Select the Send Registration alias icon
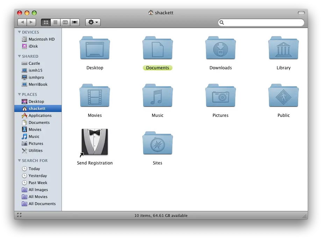 point(95,142)
